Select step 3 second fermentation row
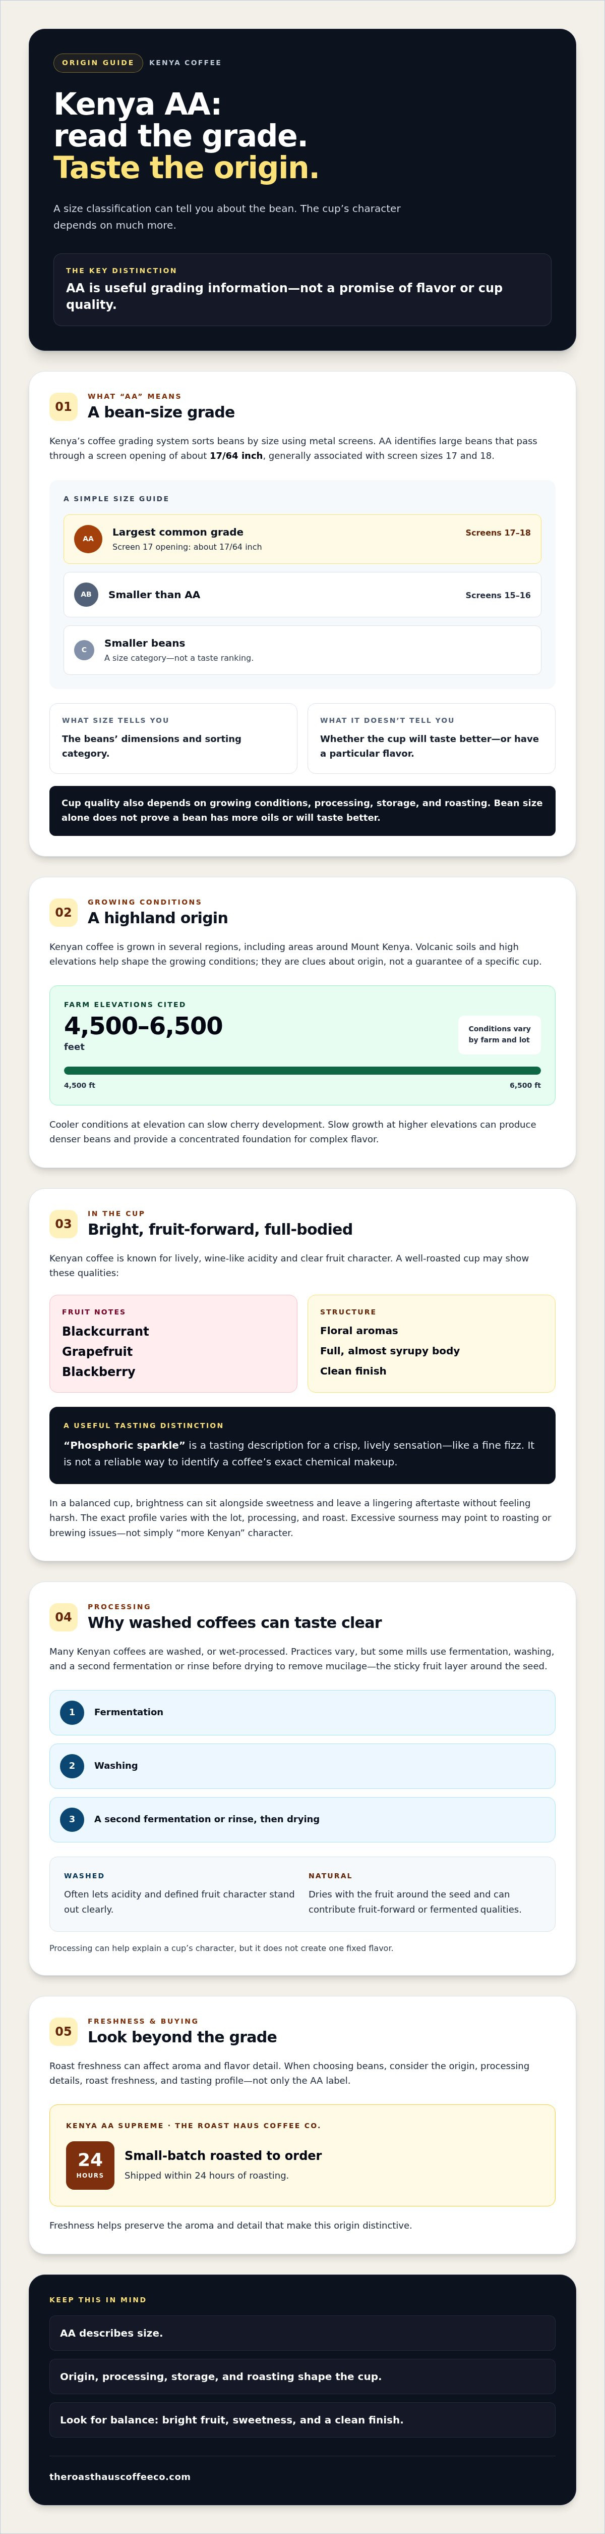The width and height of the screenshot is (605, 2534). pos(302,1820)
